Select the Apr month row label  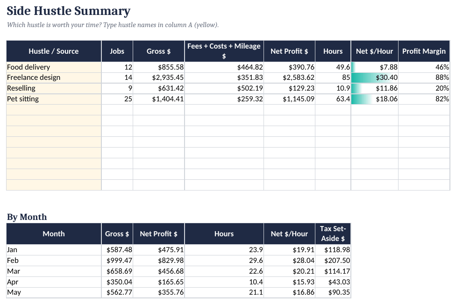[x=54, y=282]
